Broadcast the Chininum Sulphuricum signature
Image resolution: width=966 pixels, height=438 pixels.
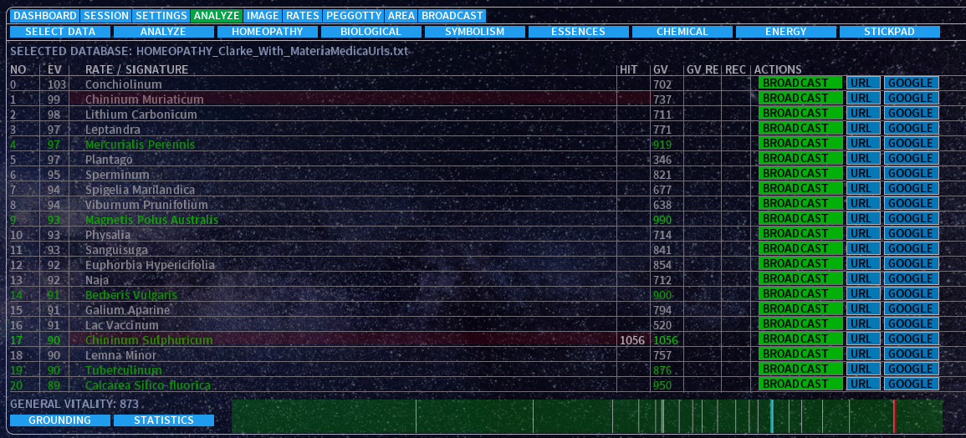(800, 339)
